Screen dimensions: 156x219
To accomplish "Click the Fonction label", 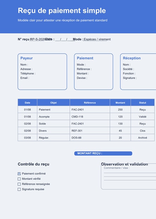I will [x=129, y=73].
